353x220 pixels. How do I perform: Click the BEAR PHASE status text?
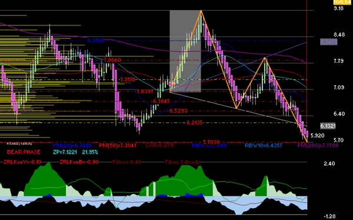click(x=24, y=152)
